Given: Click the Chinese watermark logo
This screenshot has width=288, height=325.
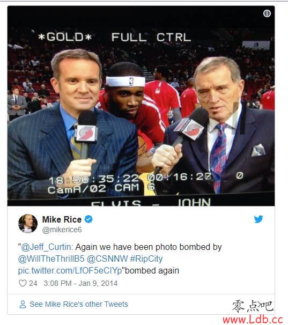Looking at the screenshot, I should (253, 306).
